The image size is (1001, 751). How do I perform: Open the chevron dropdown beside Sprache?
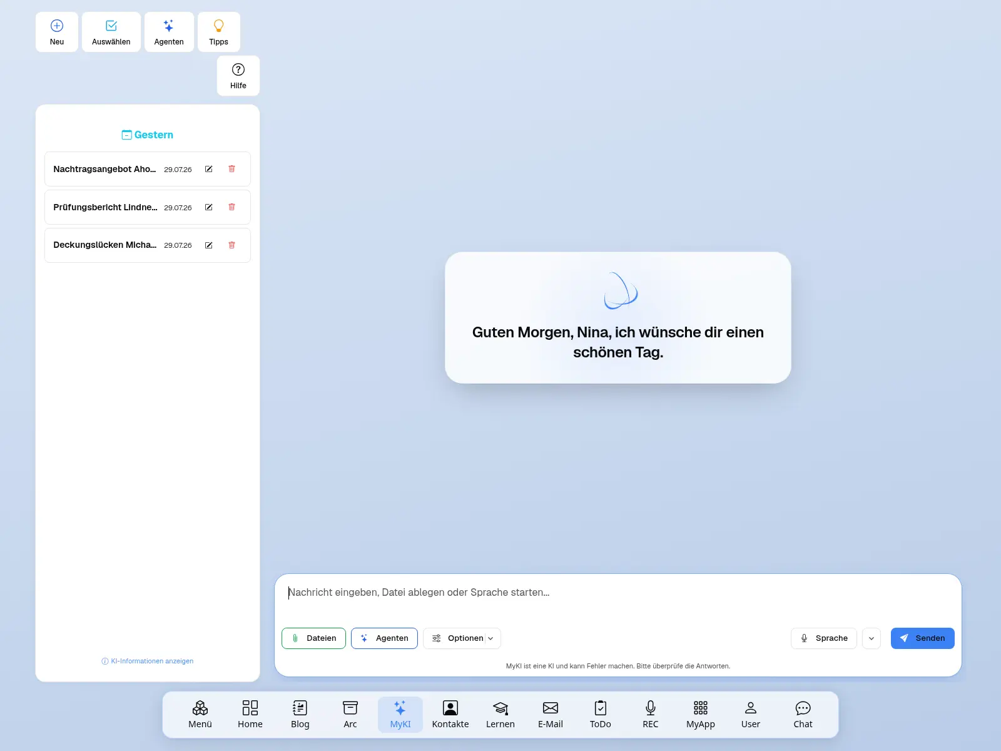coord(871,638)
